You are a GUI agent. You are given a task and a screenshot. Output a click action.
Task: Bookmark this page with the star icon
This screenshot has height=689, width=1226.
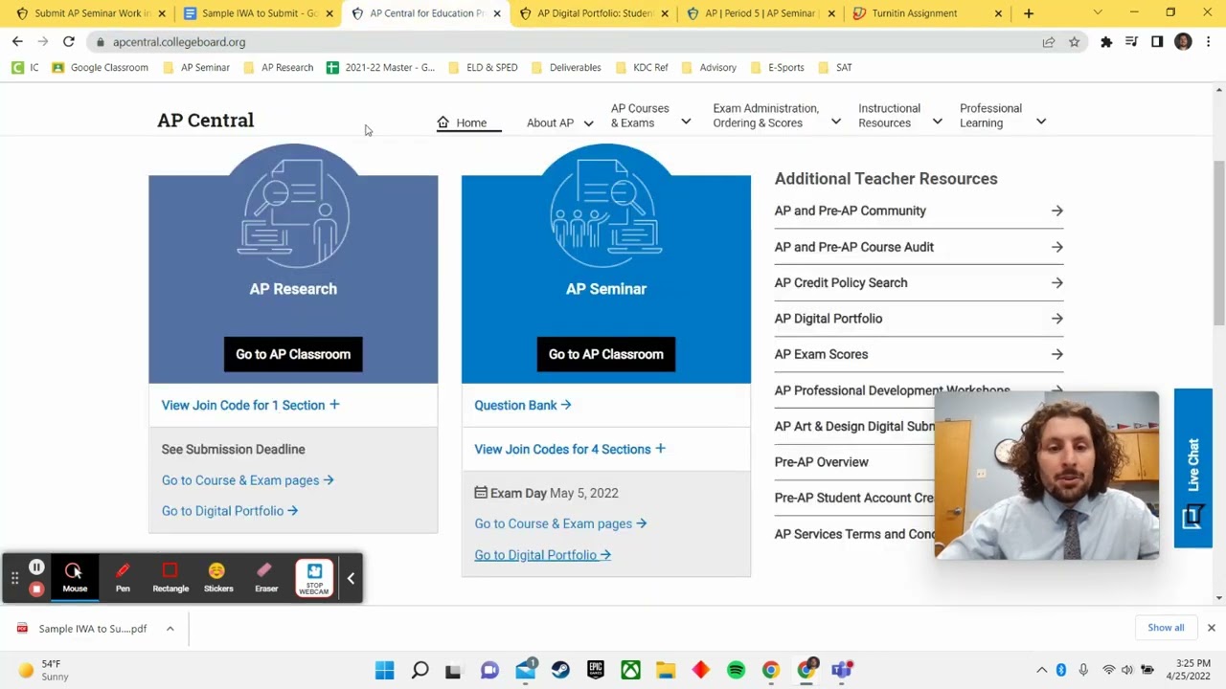click(1075, 42)
